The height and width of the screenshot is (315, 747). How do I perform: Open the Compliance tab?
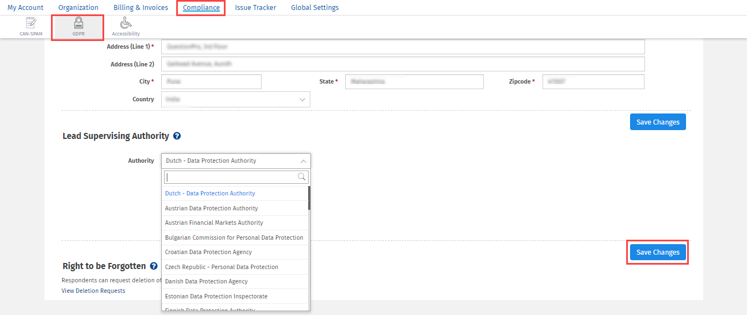pos(201,8)
